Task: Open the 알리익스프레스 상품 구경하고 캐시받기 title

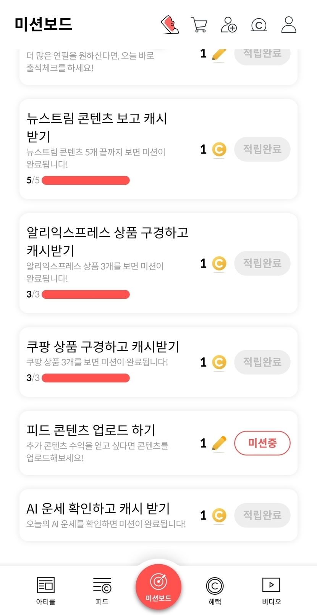Action: (x=107, y=241)
